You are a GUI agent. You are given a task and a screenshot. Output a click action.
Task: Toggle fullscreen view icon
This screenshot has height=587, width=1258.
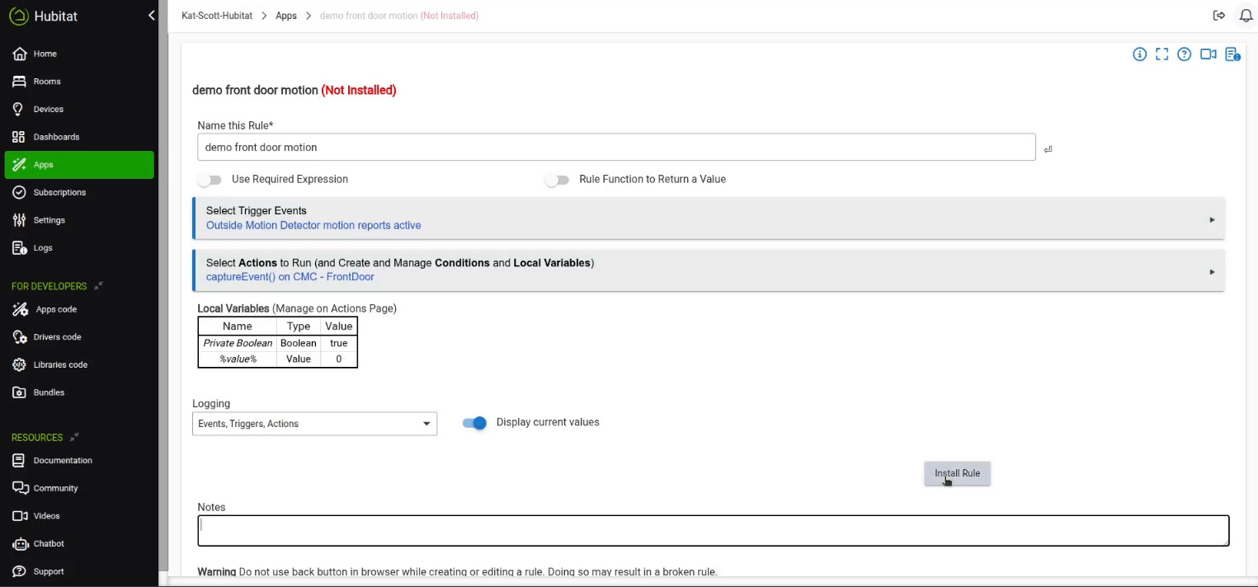1161,54
